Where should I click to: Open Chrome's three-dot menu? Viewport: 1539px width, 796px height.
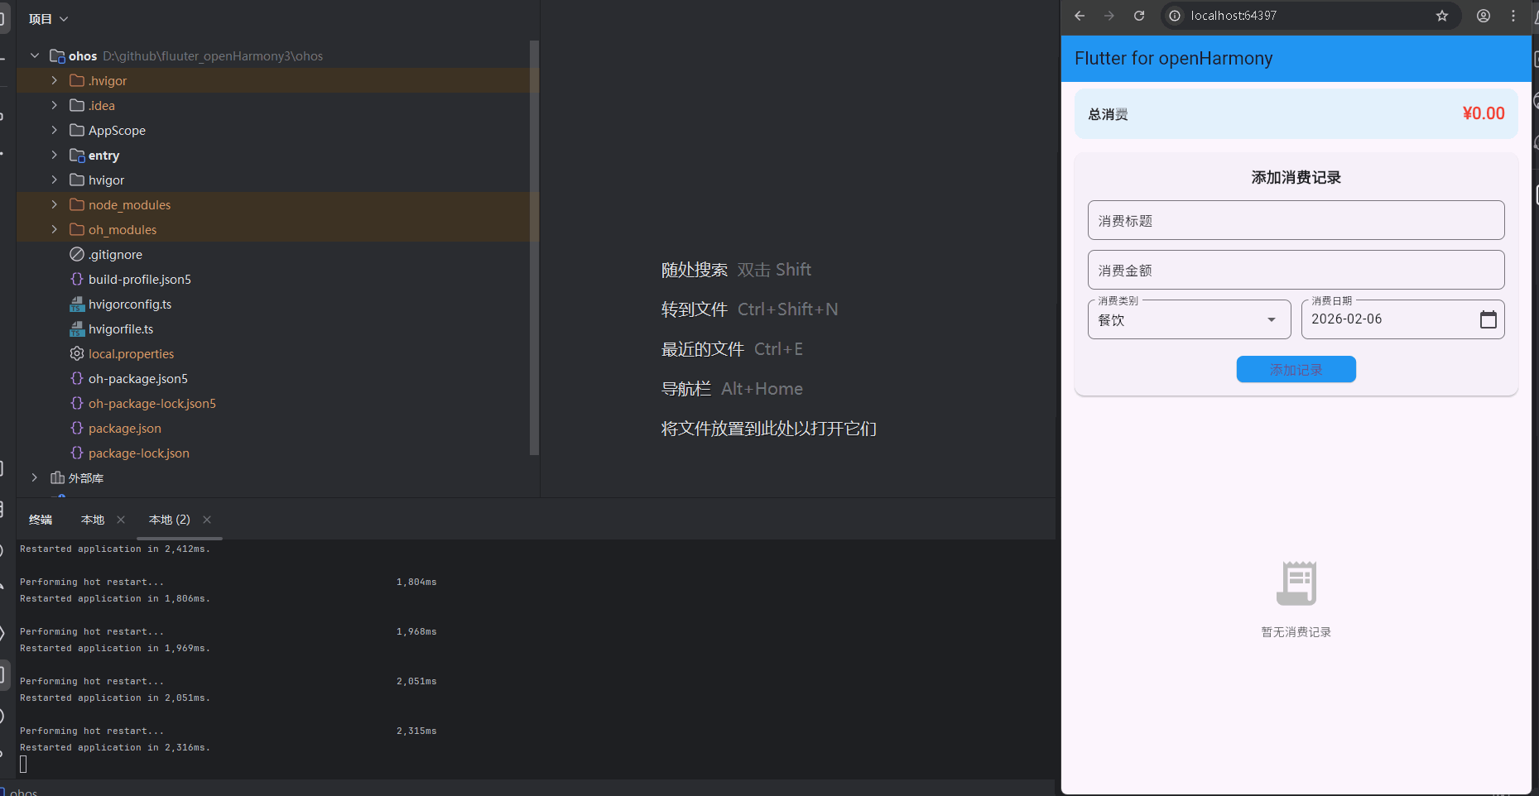1513,16
